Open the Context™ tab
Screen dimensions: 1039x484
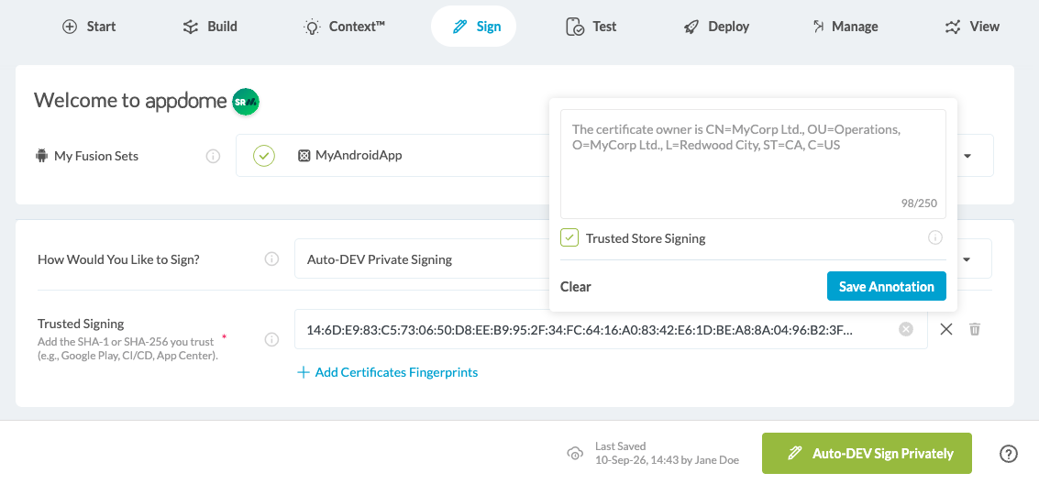click(343, 27)
